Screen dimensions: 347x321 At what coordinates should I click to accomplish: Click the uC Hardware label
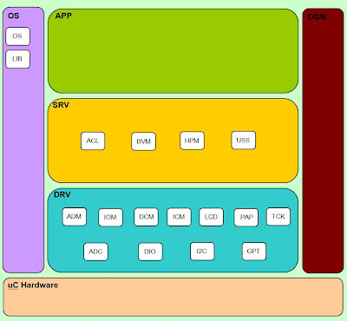click(x=33, y=285)
